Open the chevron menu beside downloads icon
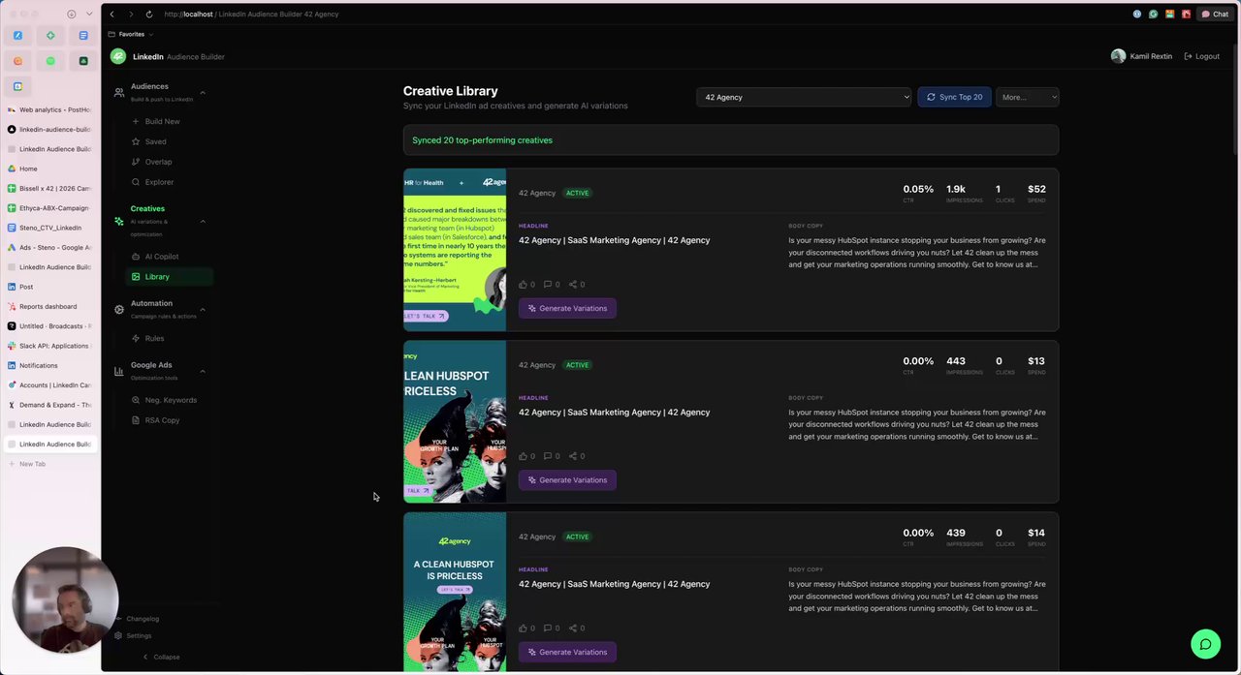 click(89, 15)
